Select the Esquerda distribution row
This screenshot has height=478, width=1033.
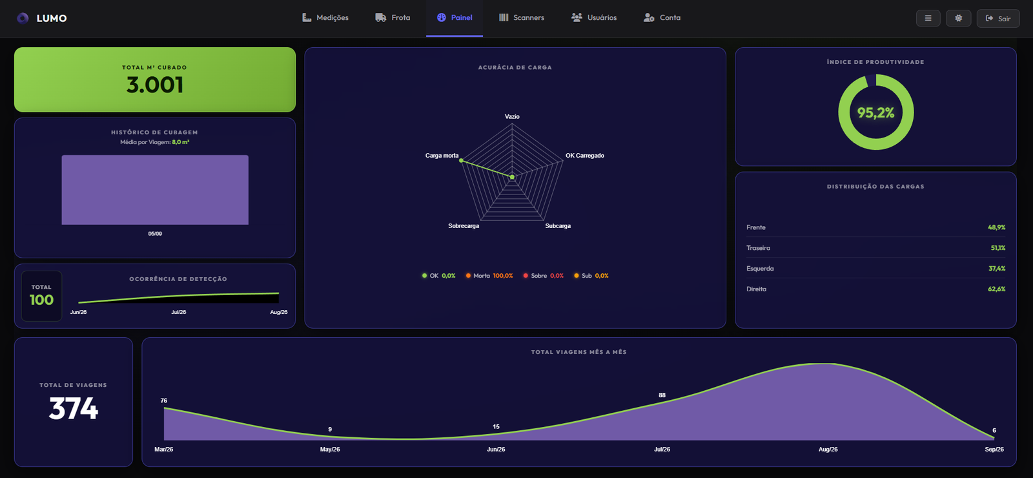(x=876, y=269)
